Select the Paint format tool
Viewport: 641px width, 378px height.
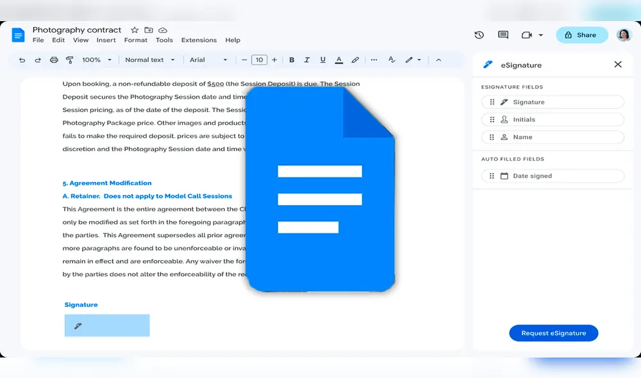click(71, 60)
